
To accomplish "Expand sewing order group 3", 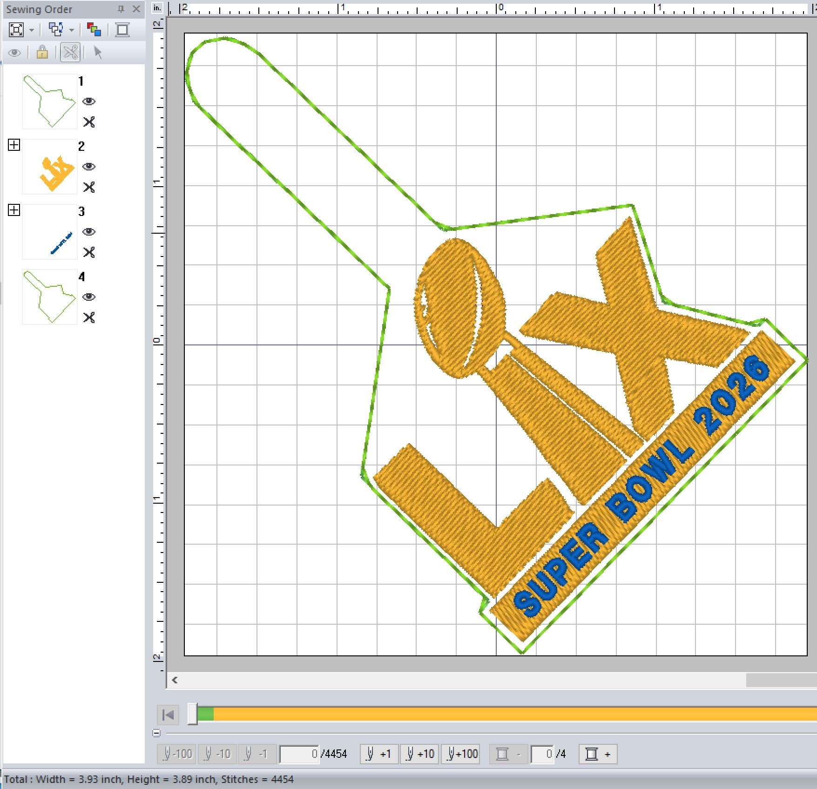I will [x=14, y=210].
